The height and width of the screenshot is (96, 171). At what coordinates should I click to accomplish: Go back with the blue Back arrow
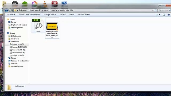tap(6, 10)
